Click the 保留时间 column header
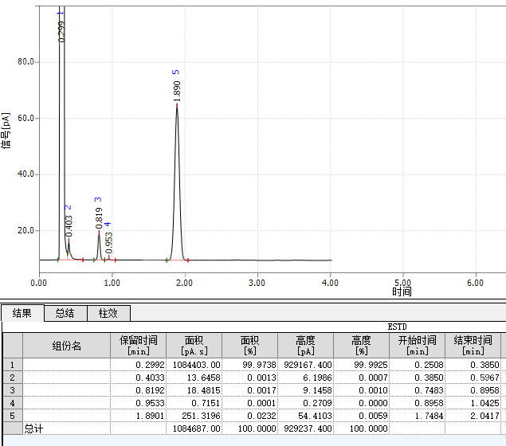Image resolution: width=506 pixels, height=446 pixels. [138, 345]
